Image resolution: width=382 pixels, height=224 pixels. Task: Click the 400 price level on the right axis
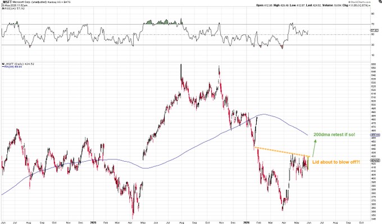coord(373,179)
